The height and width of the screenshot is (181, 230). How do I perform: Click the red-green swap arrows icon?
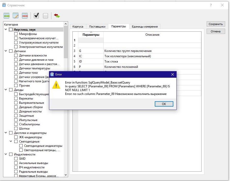coord(57,16)
